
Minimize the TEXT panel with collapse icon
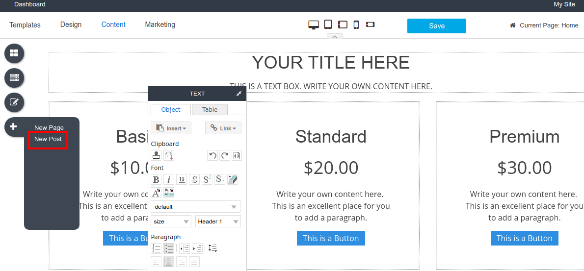239,94
